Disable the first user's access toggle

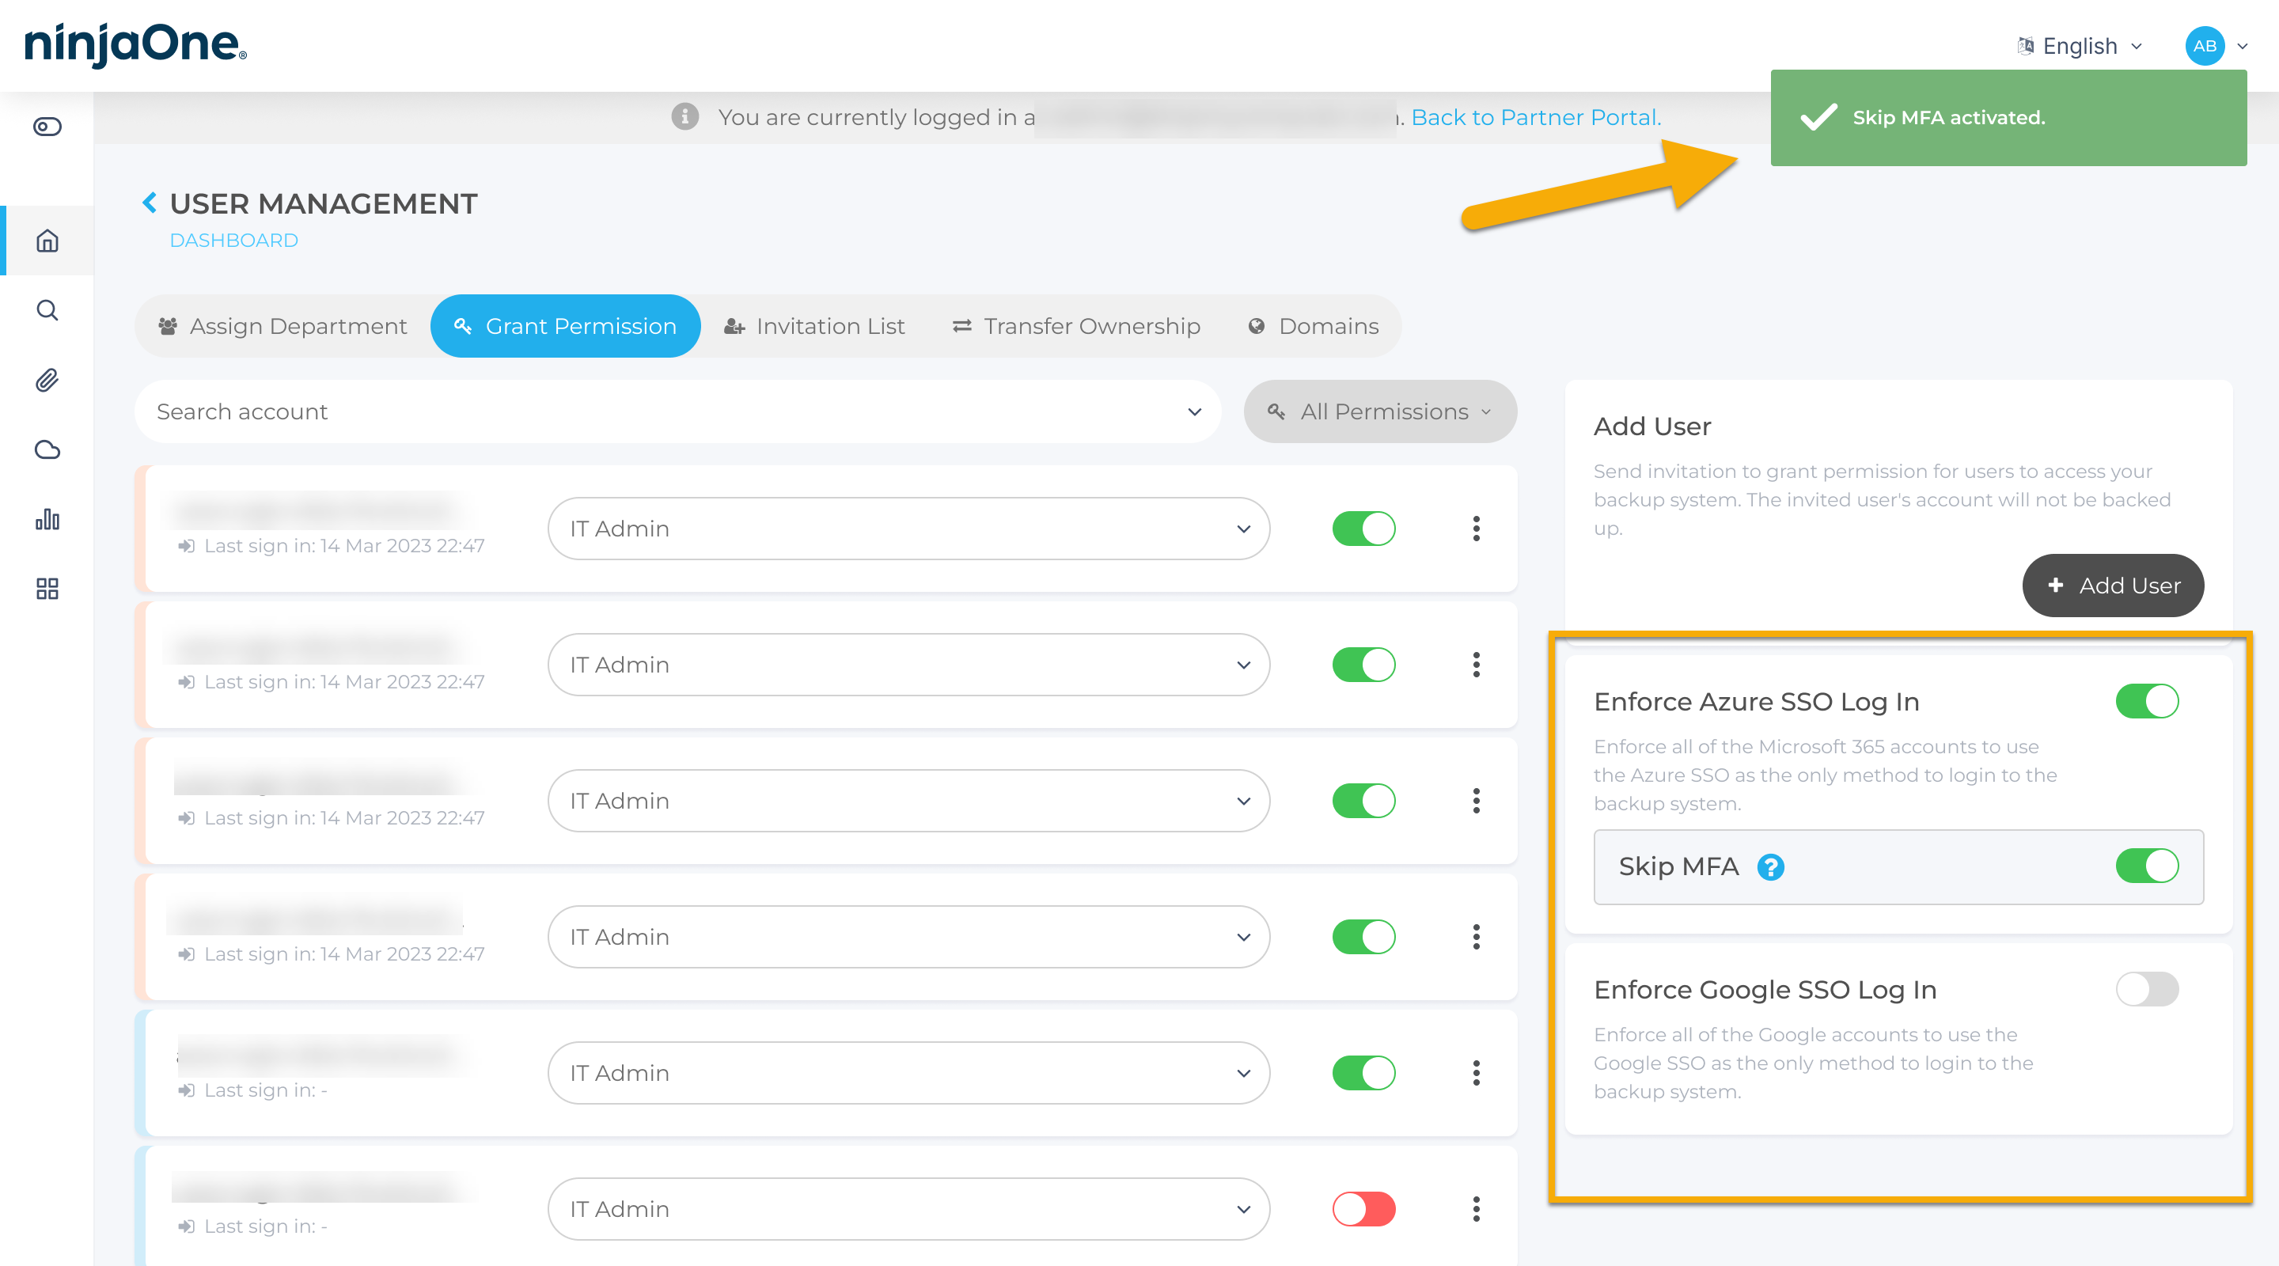[1363, 529]
